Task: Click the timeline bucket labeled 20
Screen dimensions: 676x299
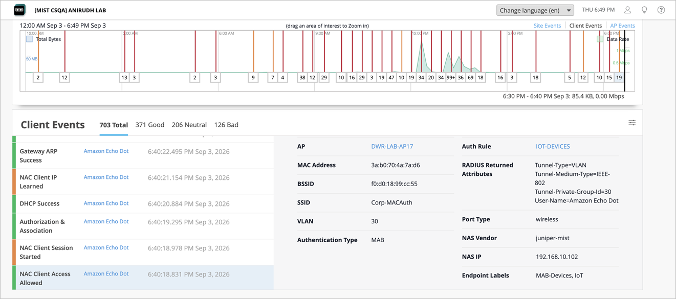Action: (431, 78)
